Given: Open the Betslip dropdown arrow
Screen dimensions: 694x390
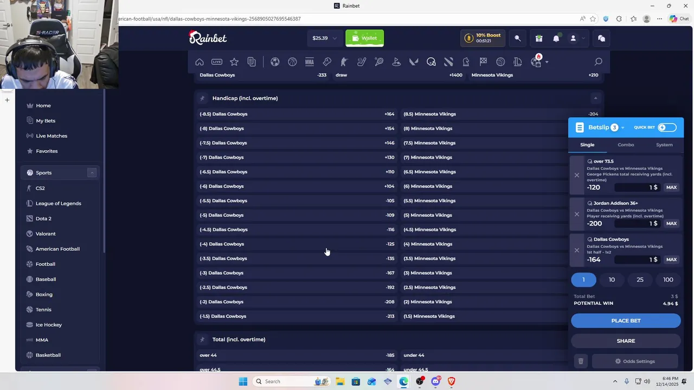Looking at the screenshot, I should coord(622,128).
